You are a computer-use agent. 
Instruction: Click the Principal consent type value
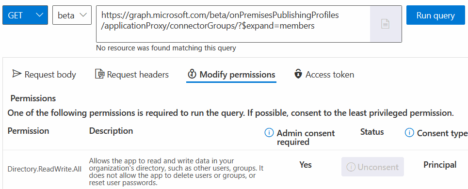click(x=440, y=165)
